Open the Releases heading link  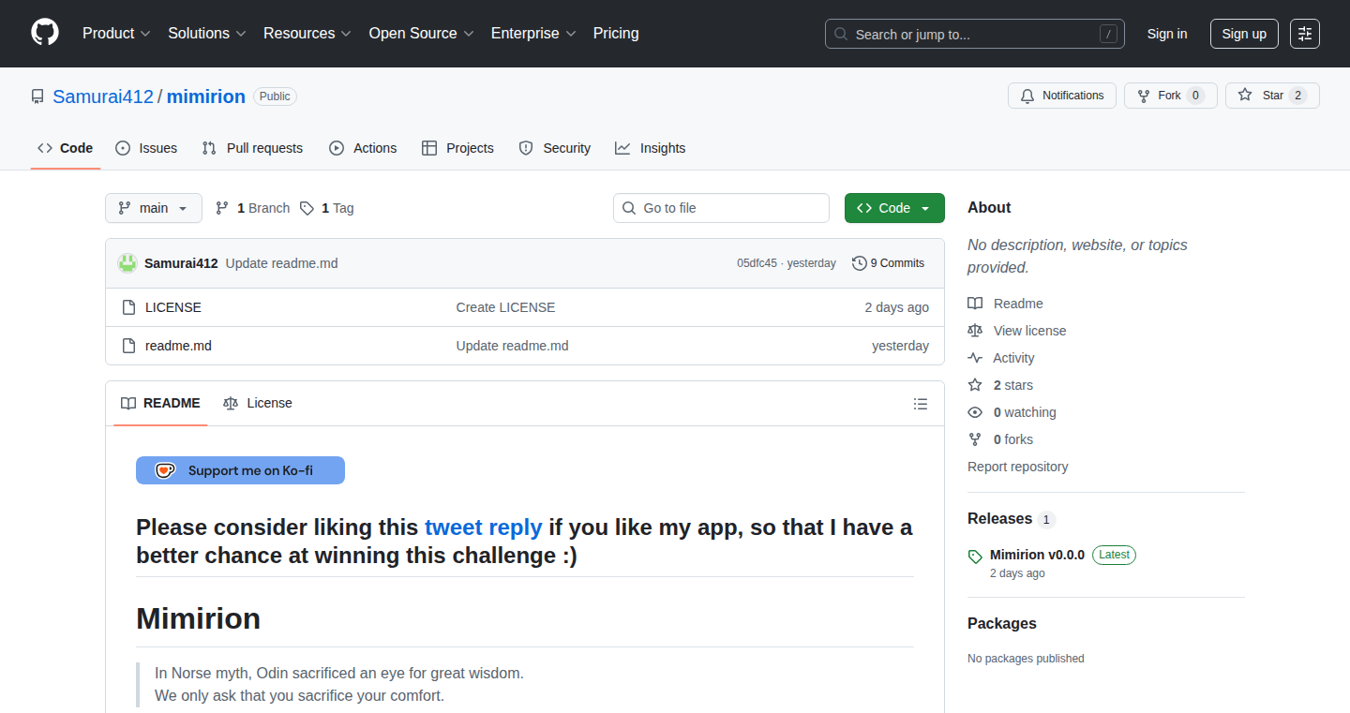tap(1011, 519)
